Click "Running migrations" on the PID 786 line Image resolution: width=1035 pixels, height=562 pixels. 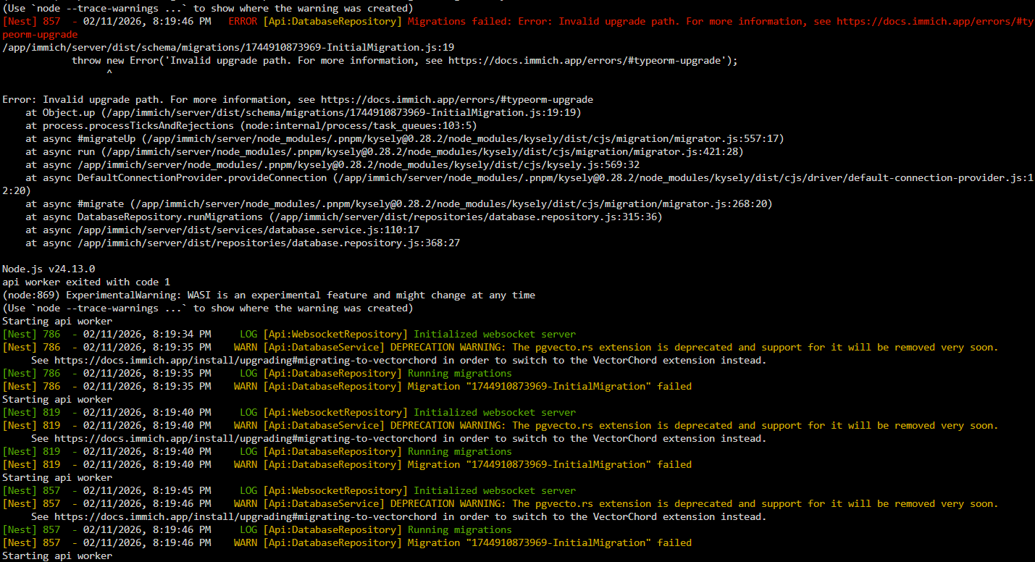pos(460,374)
